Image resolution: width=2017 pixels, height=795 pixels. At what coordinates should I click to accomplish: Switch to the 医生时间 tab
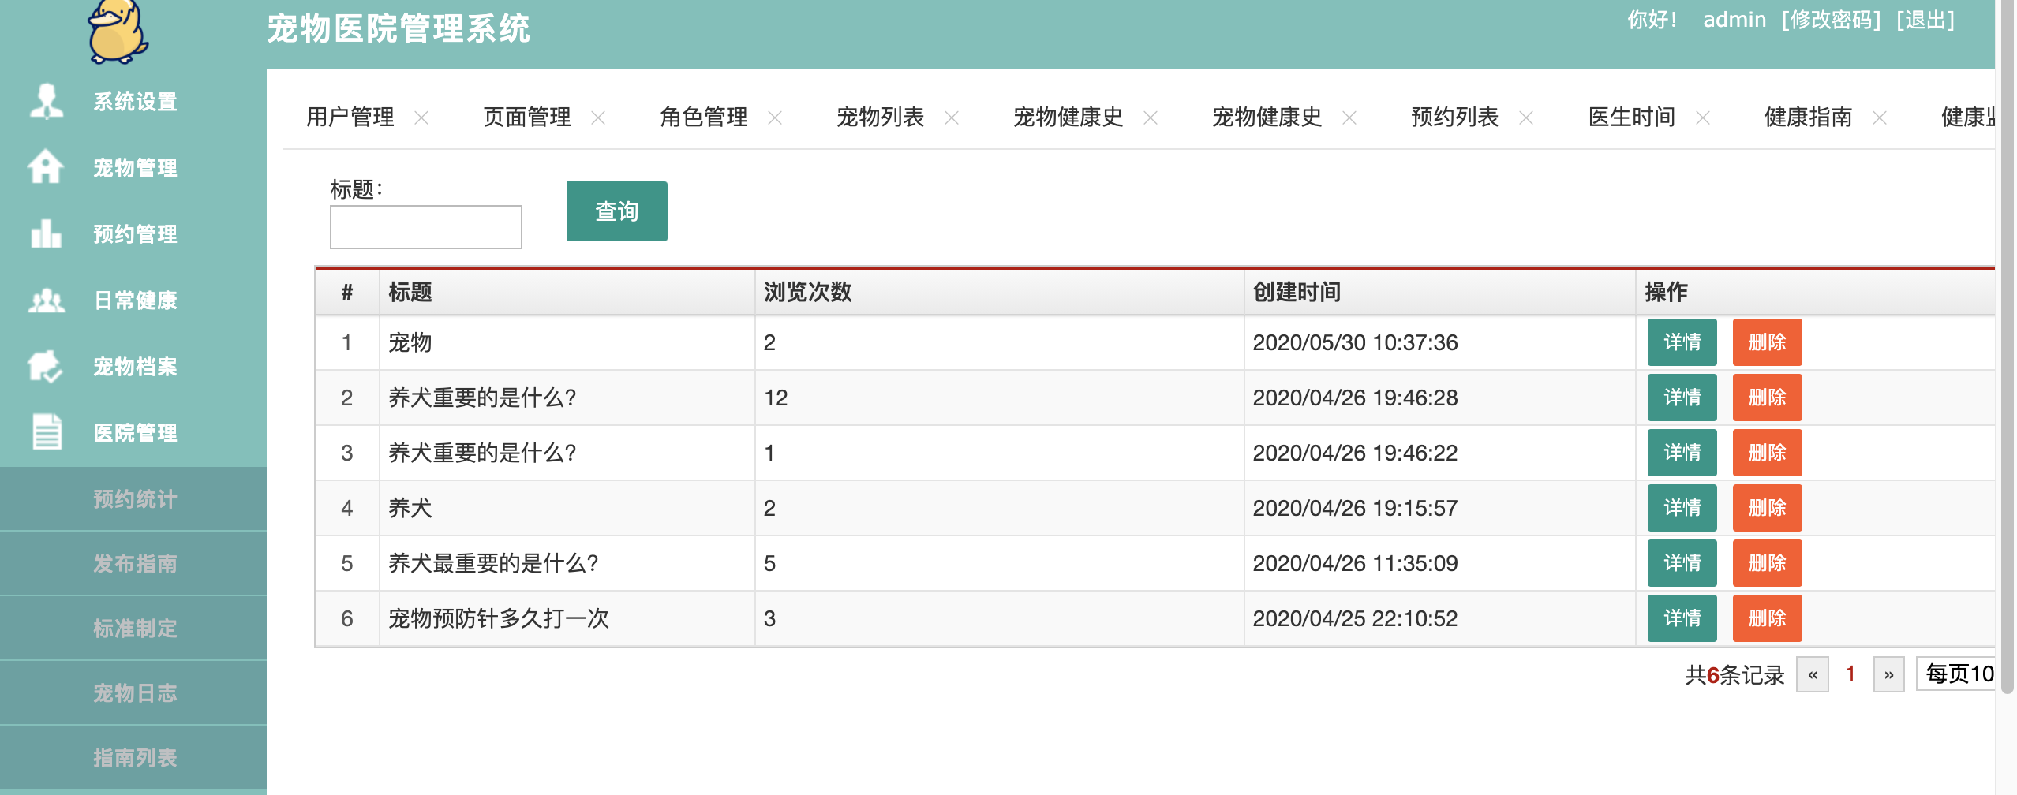[1631, 118]
